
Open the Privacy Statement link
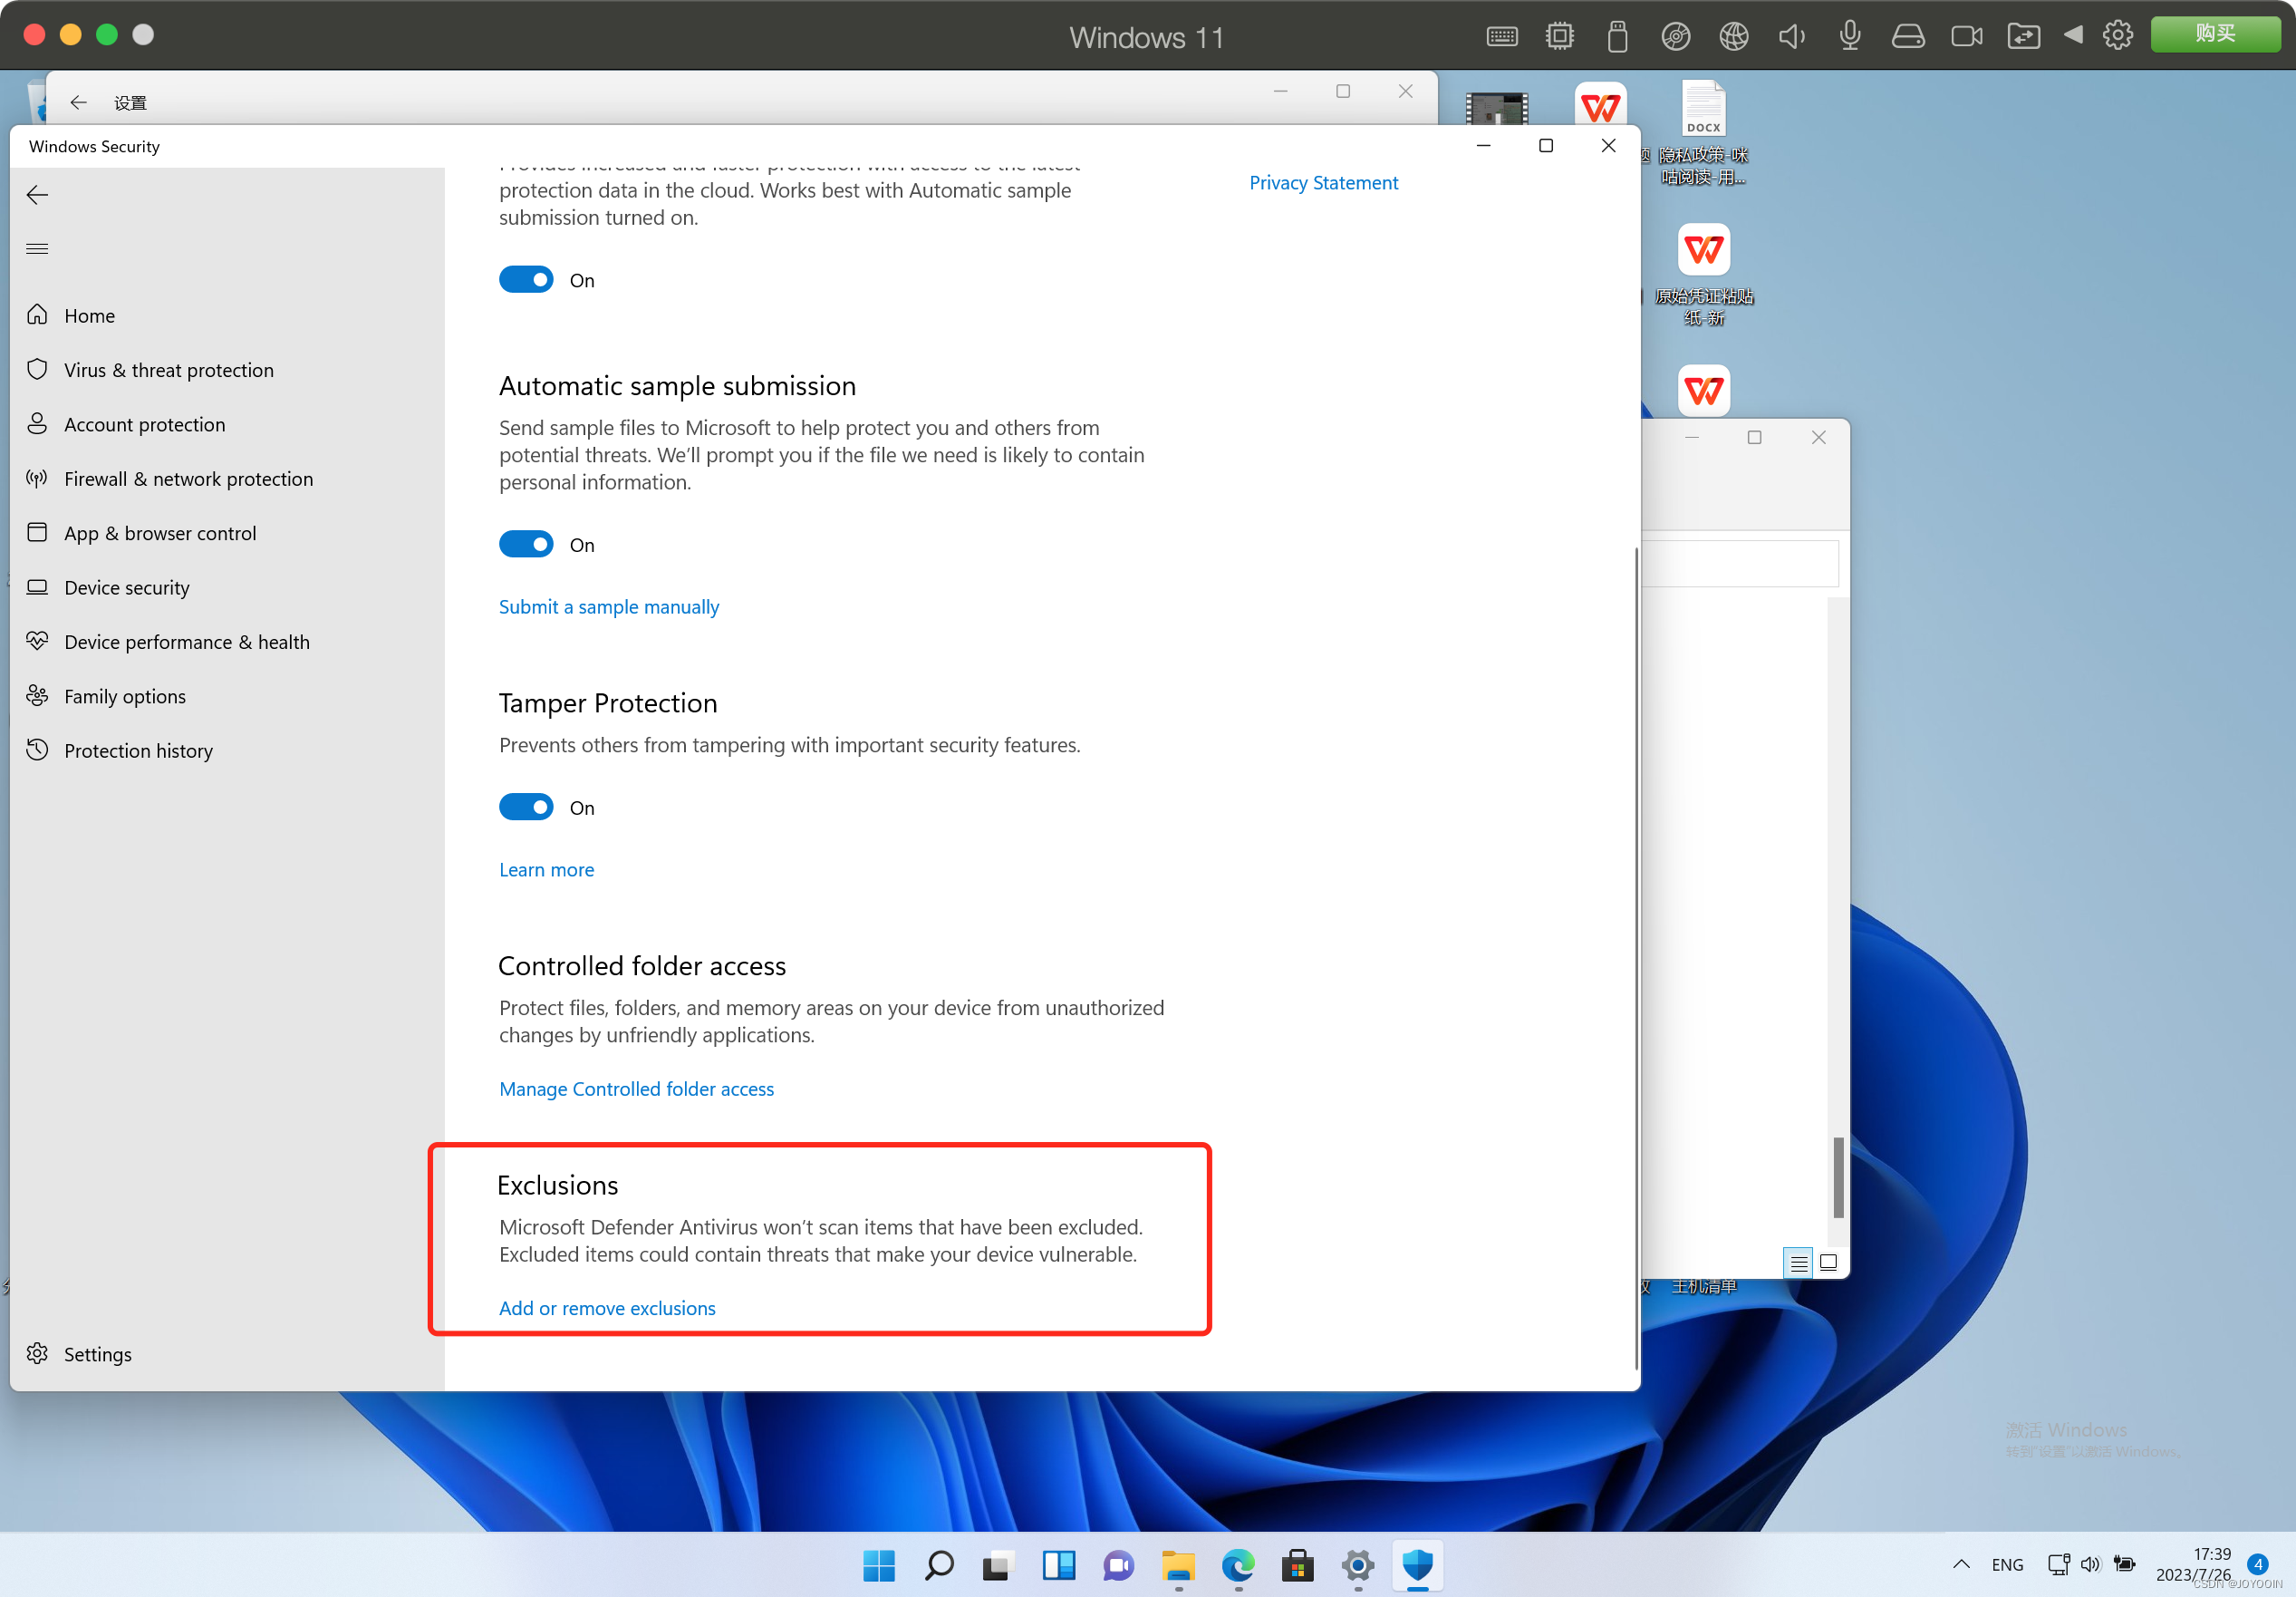(1323, 183)
